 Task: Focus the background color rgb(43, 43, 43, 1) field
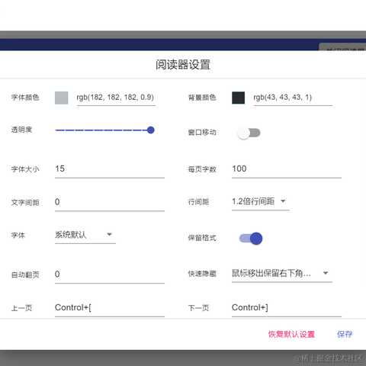pos(293,98)
